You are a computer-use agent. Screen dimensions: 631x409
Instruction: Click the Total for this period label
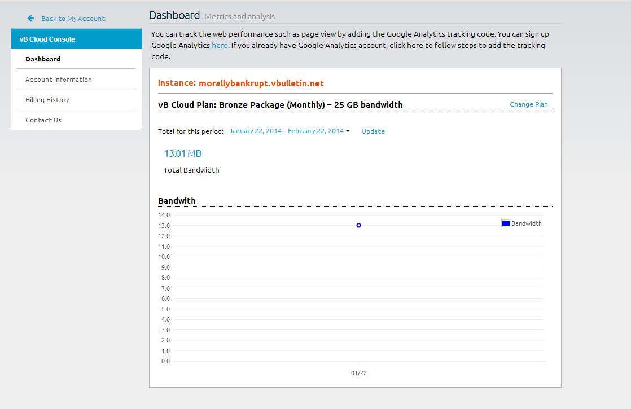(190, 131)
